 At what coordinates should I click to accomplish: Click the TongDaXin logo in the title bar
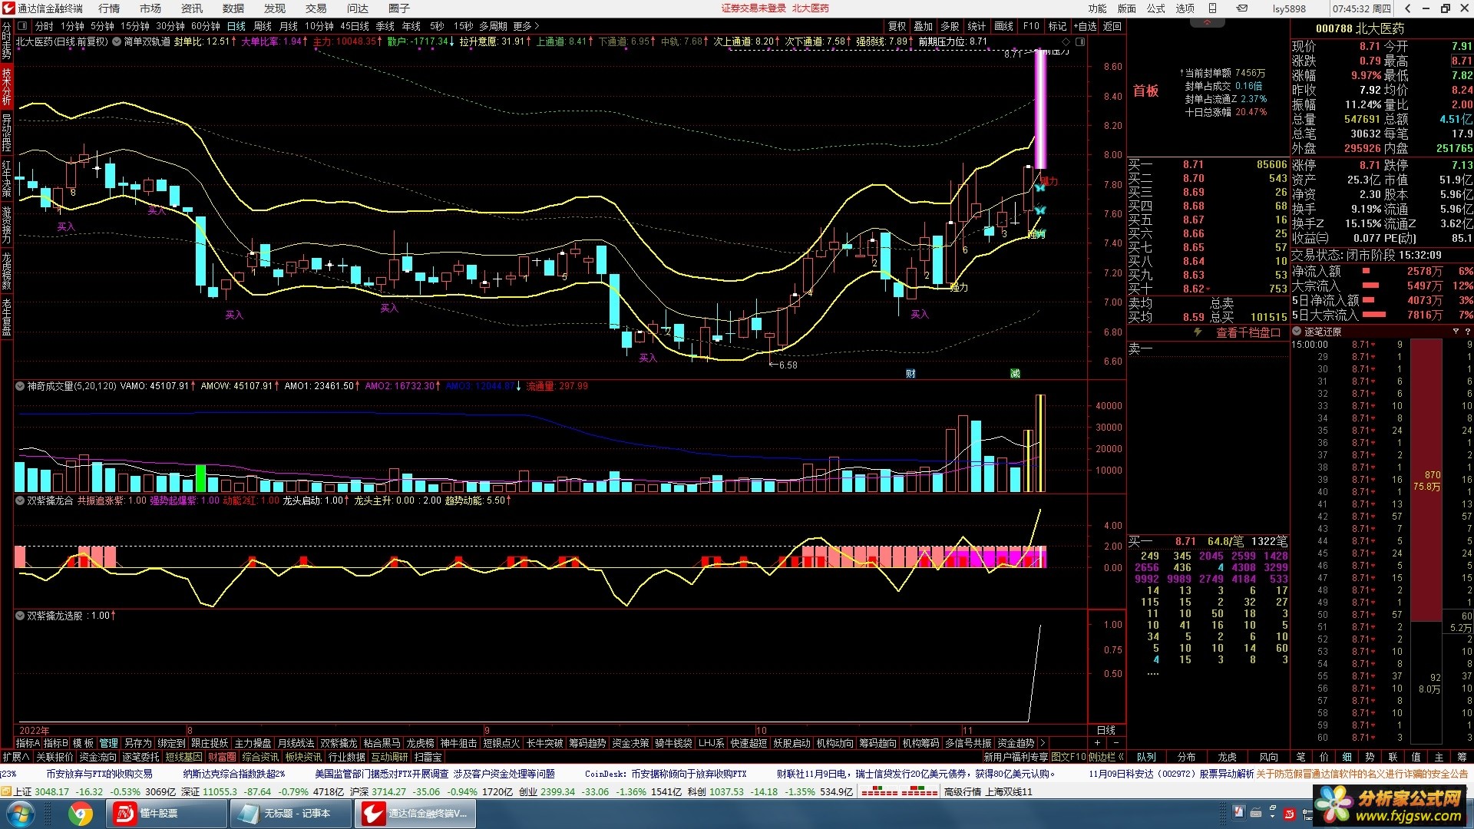pos(8,8)
